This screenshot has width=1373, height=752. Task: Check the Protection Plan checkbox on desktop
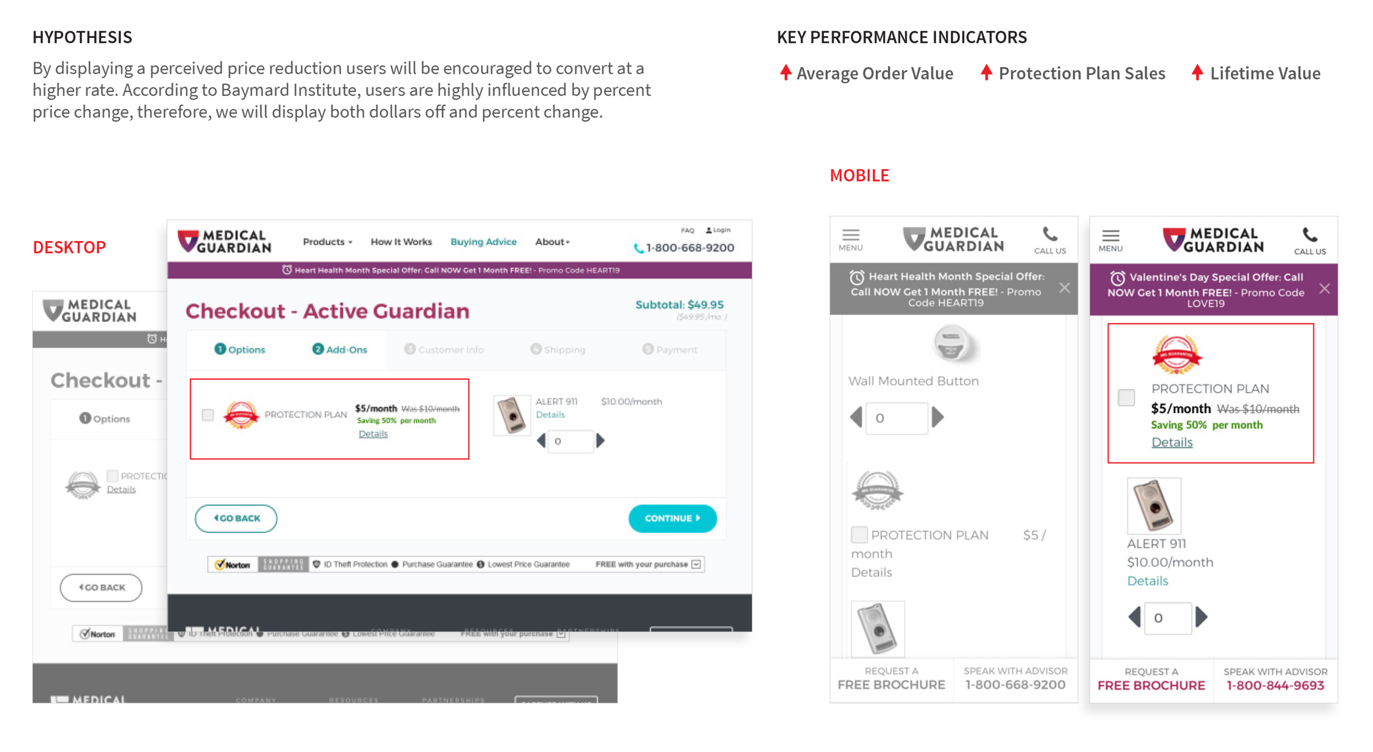208,415
